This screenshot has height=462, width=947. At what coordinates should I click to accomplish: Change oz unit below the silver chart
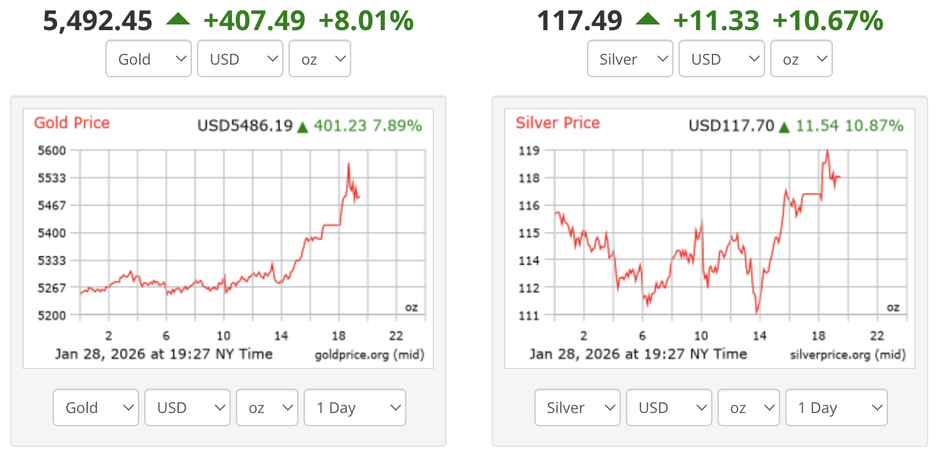click(748, 408)
